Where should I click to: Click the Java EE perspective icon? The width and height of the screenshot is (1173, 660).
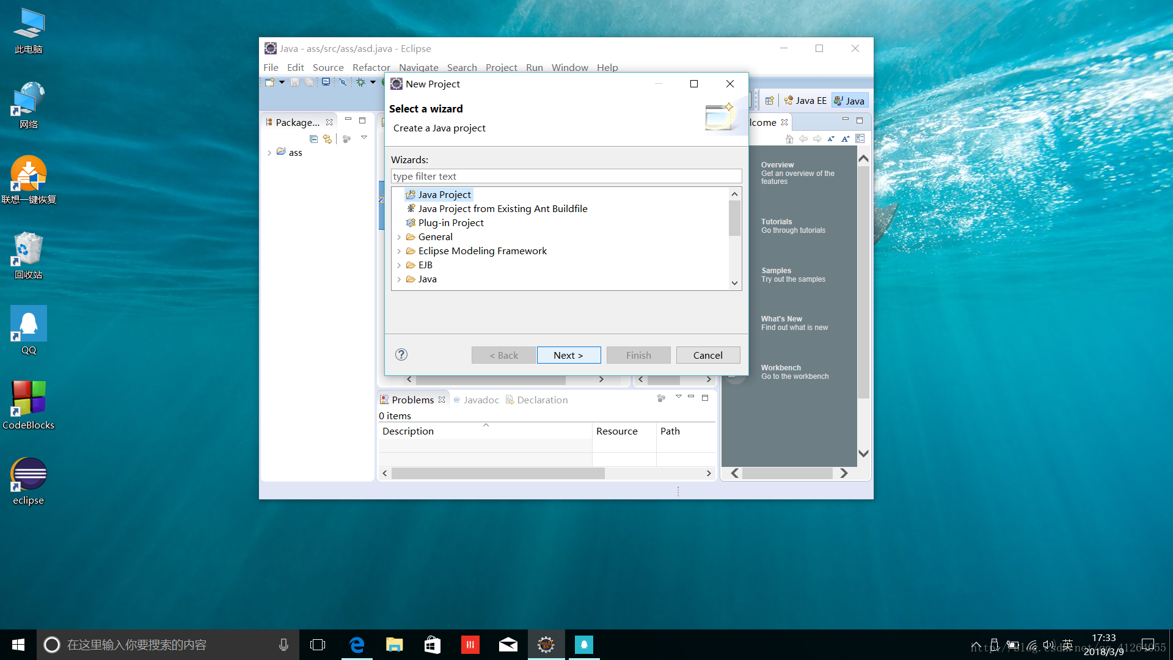point(806,100)
